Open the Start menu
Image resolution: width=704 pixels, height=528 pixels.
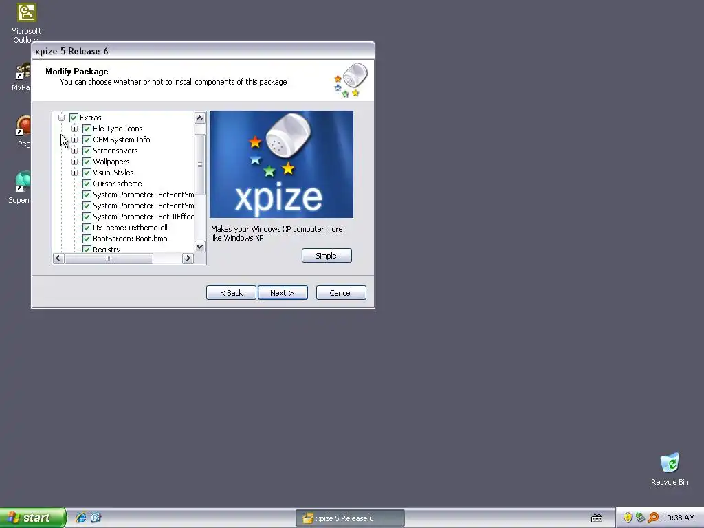click(x=33, y=518)
